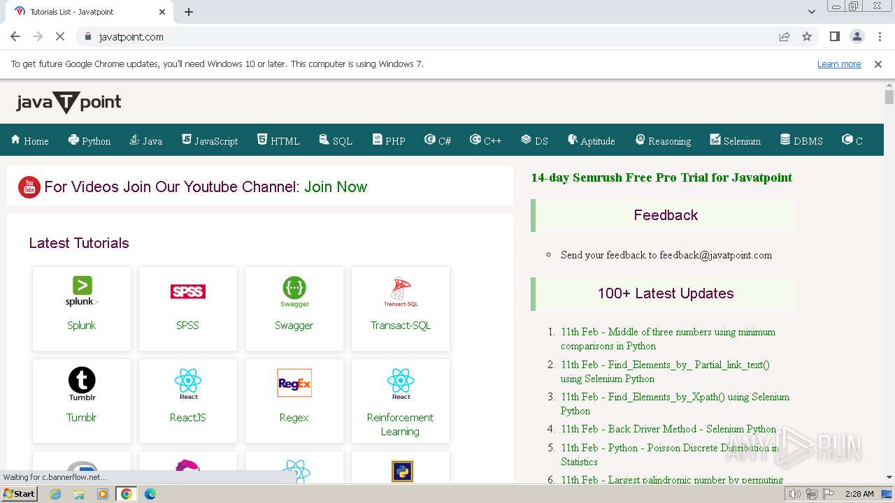Viewport: 895px width, 503px height.
Task: Open PHP in navigation bar
Action: [x=389, y=140]
